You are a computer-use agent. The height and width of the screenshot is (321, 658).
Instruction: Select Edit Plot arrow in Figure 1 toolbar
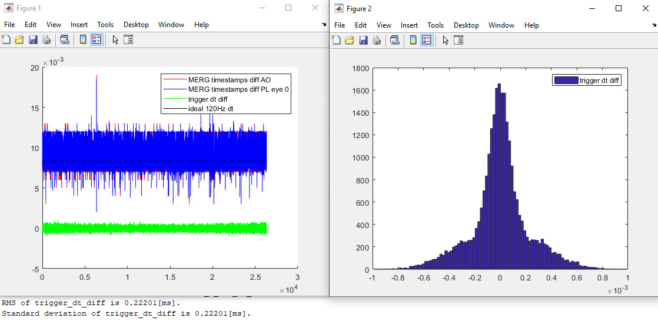pos(115,40)
